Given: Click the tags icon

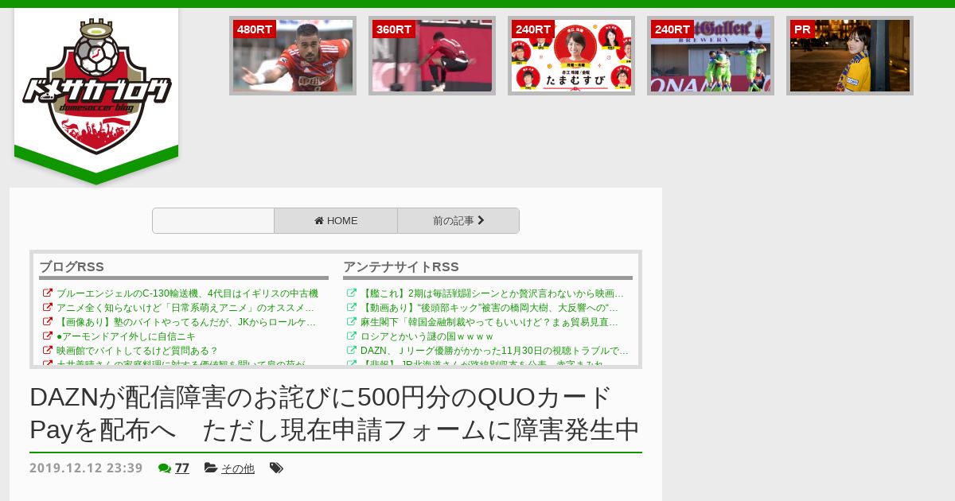Looking at the screenshot, I should [x=276, y=468].
